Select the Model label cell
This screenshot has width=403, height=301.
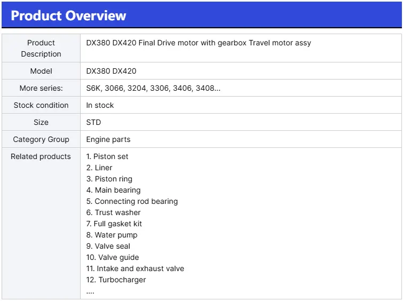(x=41, y=71)
